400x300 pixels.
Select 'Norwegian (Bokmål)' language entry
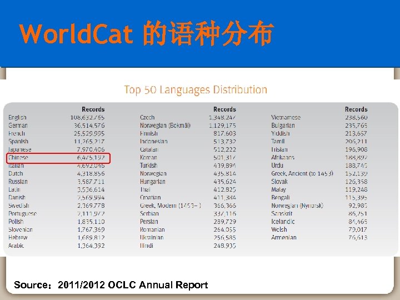(165, 126)
